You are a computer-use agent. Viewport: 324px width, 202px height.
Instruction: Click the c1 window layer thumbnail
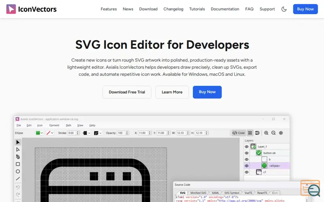click(259, 172)
